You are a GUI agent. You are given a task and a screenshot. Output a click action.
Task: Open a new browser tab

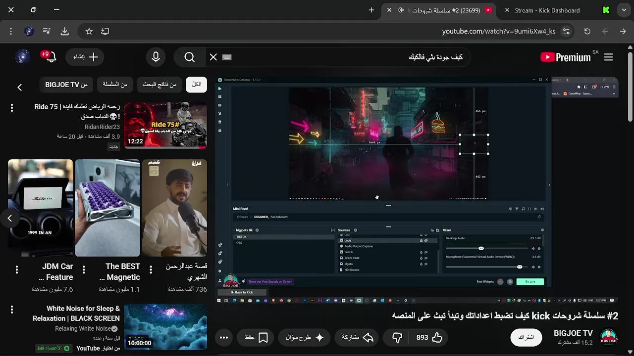pos(371,10)
